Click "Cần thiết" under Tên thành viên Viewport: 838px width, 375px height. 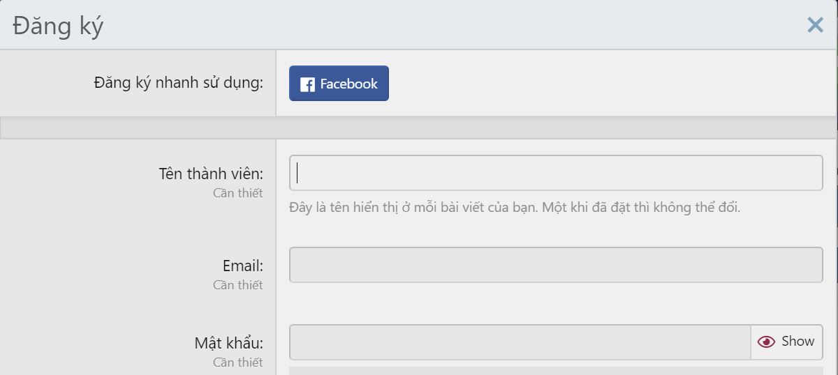[x=237, y=193]
